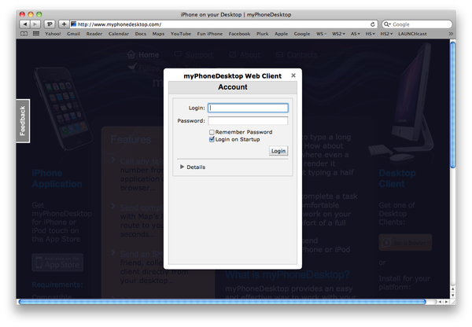
Task: Open the HS2 bookmarks folder dropdown
Action: click(x=386, y=34)
